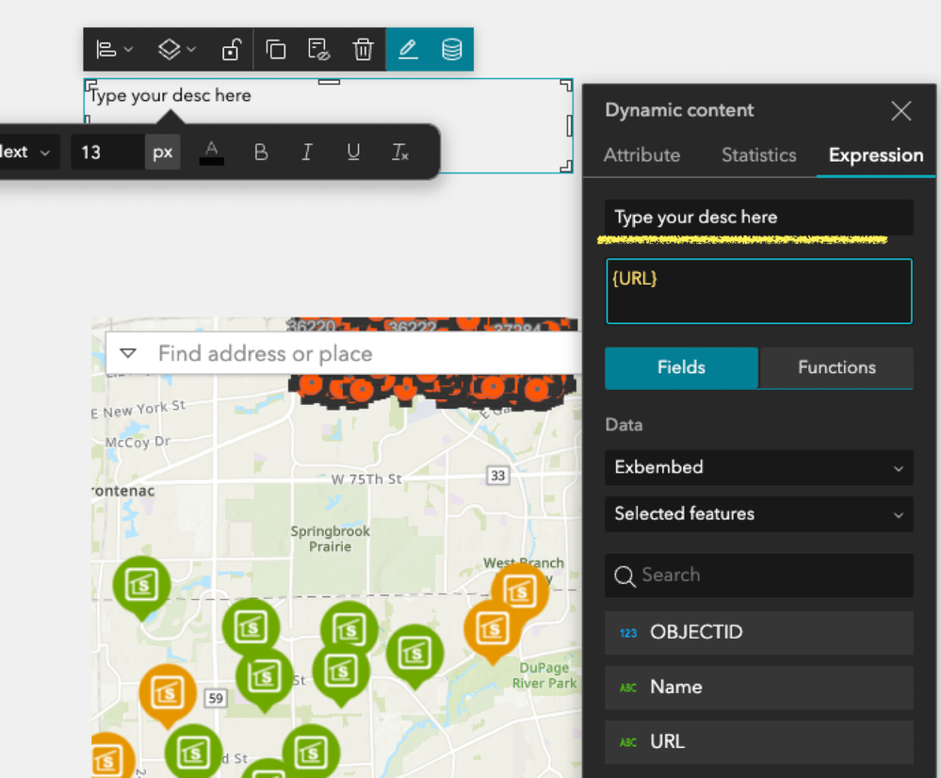Open the map search source dropdown arrow
The image size is (941, 778).
(128, 353)
